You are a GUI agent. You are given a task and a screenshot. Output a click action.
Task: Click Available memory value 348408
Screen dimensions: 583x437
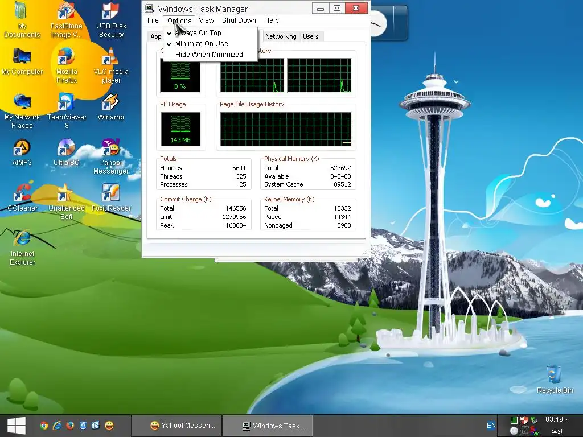pyautogui.click(x=340, y=176)
